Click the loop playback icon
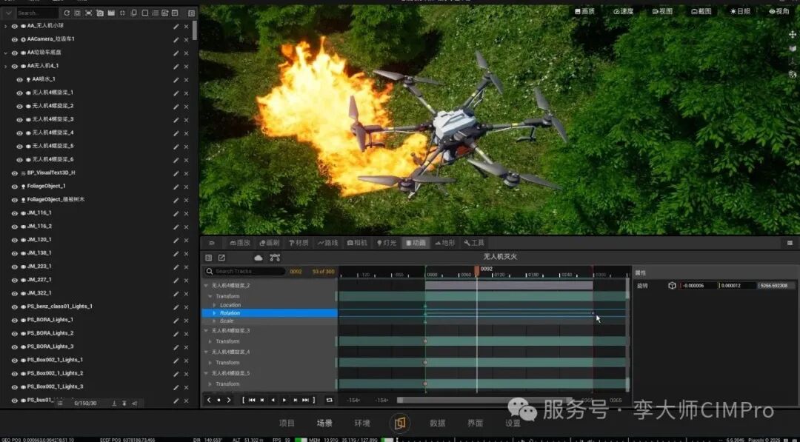Screen dimensions: 800x442 click(x=329, y=401)
